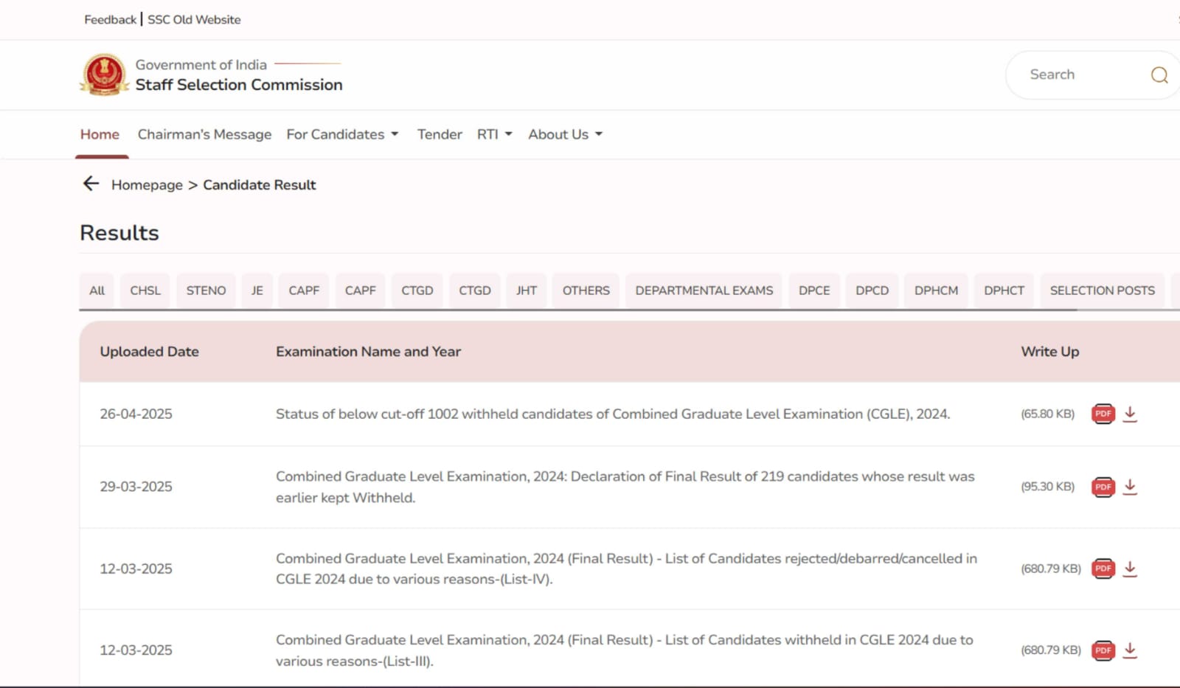Click the Uploaded Date column header

point(150,352)
